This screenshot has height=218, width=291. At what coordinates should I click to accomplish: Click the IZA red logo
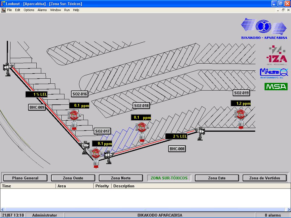tap(277, 55)
